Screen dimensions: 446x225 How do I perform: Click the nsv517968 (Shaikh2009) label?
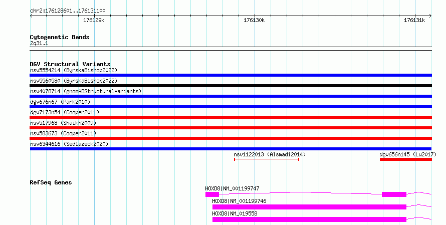[63, 123]
